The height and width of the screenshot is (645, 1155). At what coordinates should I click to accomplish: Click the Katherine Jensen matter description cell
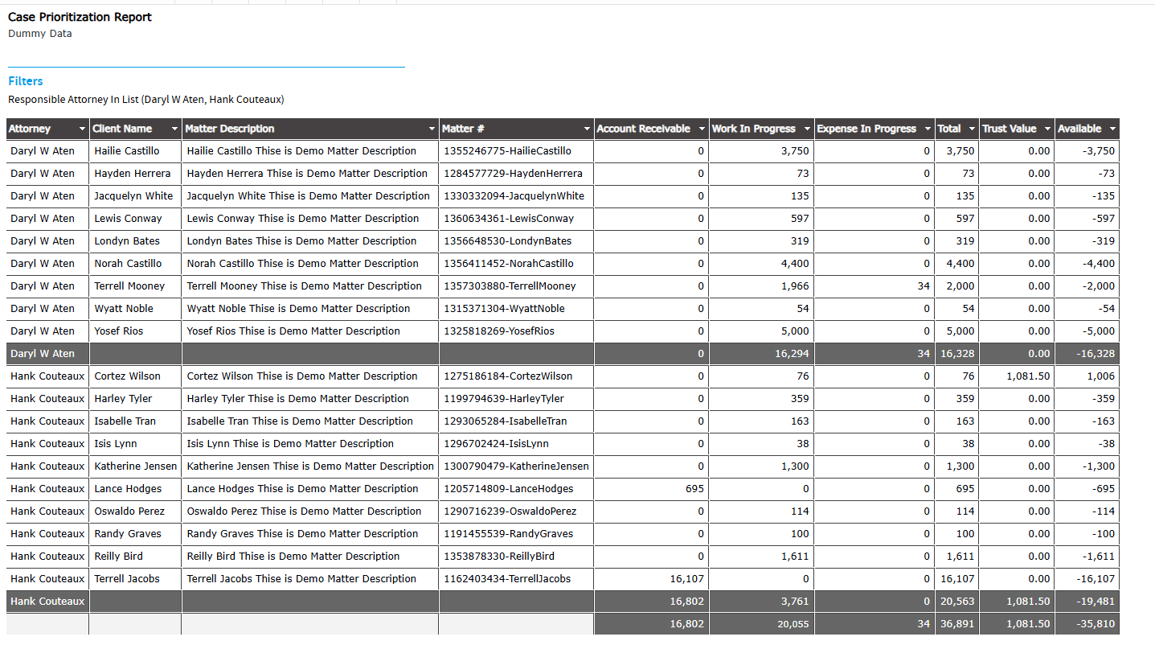pos(310,466)
